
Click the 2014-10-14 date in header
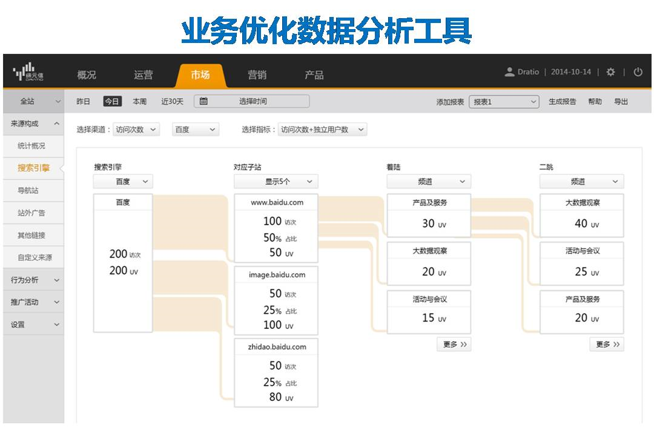pos(570,72)
